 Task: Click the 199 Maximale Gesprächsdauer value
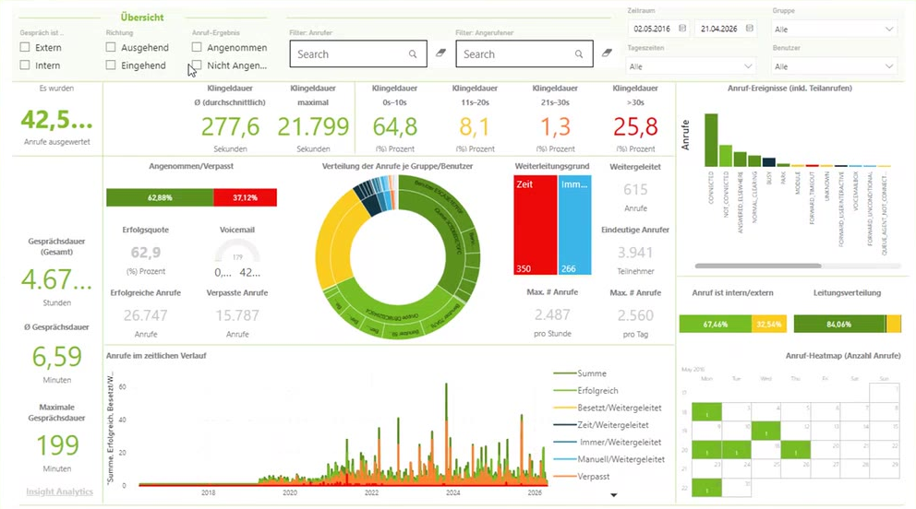57,445
